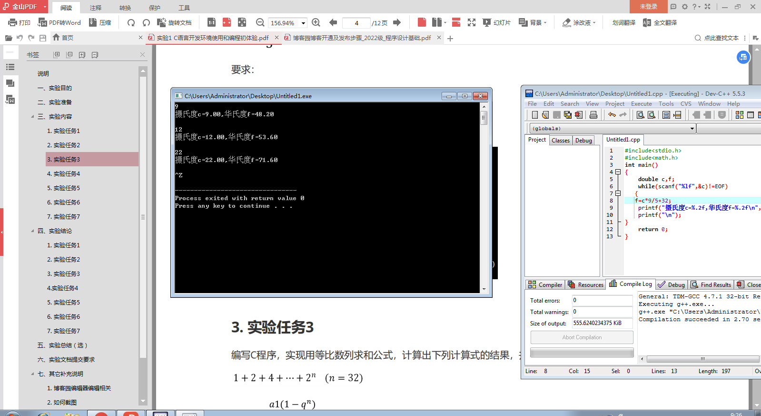The width and height of the screenshot is (761, 416).
Task: Open the settings gear icon
Action: point(685,7)
